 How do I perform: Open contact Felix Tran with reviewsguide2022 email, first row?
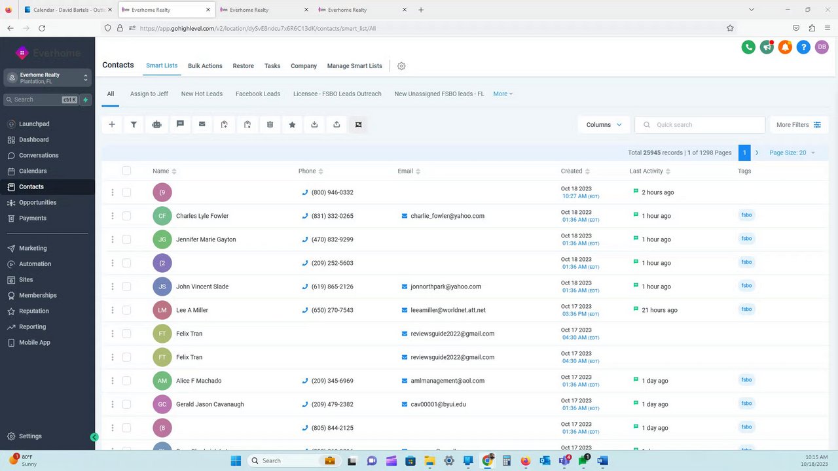[x=189, y=334]
